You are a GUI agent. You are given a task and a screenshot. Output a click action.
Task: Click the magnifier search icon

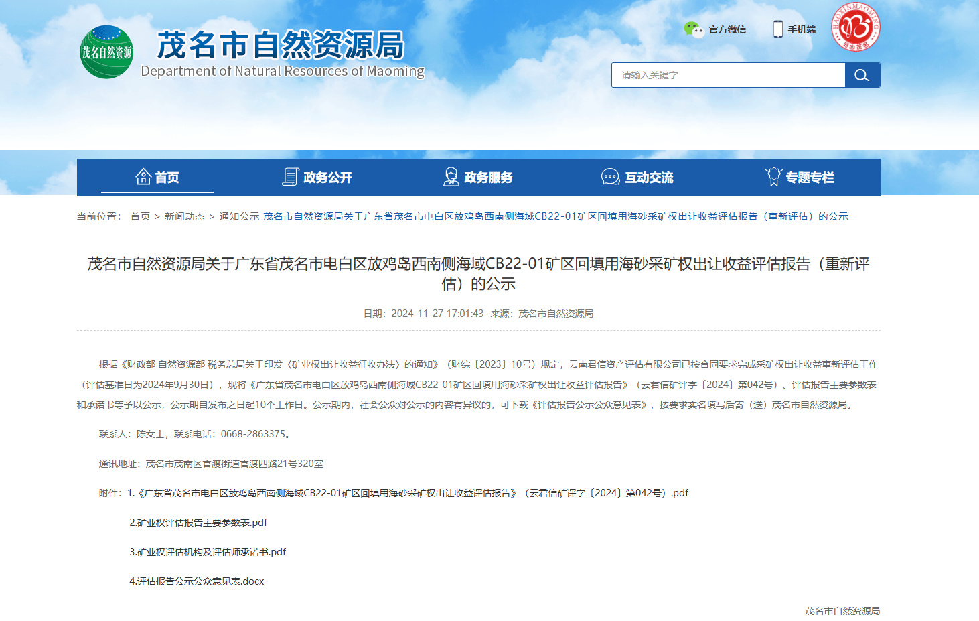point(862,75)
